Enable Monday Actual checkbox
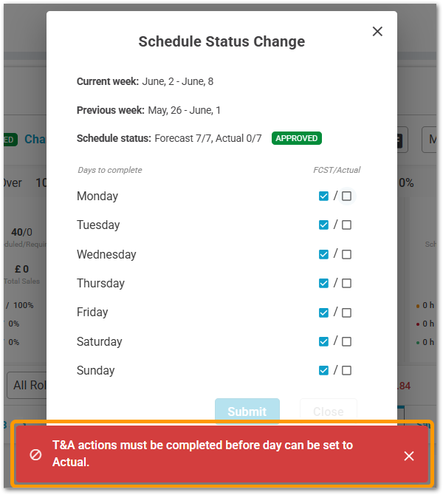This screenshot has width=443, height=495. click(x=346, y=196)
